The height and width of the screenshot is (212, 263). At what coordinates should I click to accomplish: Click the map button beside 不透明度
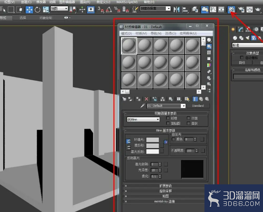[x=203, y=151]
